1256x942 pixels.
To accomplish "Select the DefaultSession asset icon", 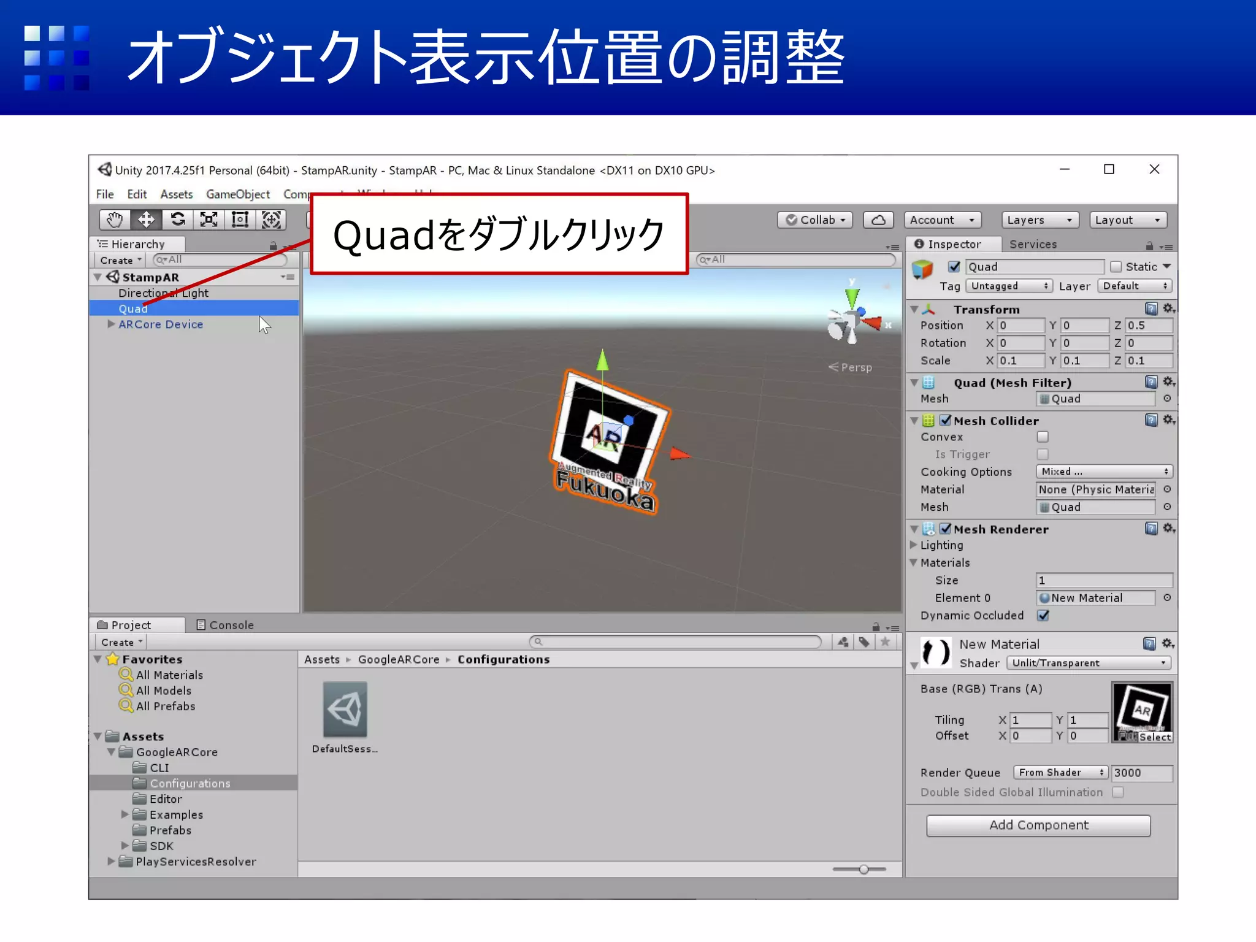I will point(345,709).
